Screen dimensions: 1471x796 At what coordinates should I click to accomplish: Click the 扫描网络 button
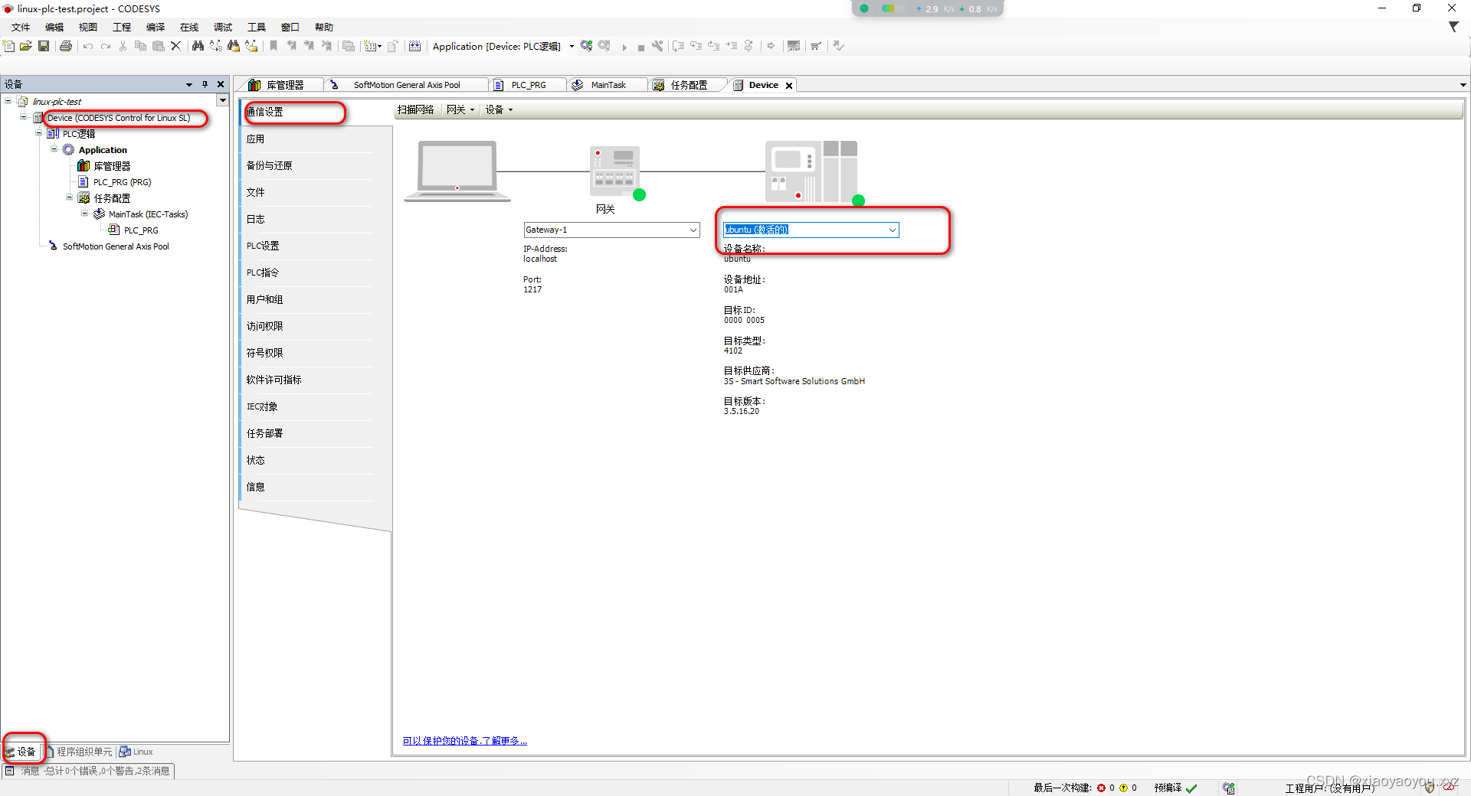(416, 109)
